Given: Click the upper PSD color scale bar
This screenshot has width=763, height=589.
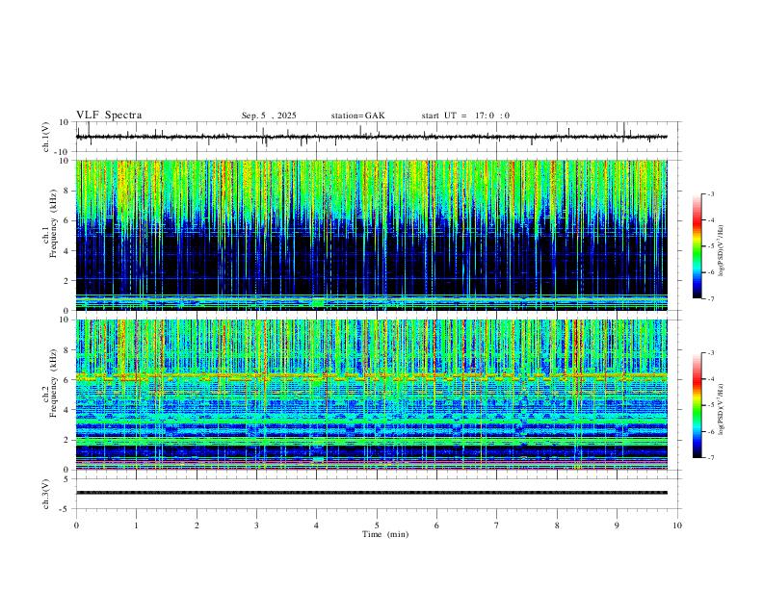Looking at the screenshot, I should point(697,246).
